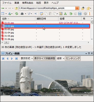Open the address path dropdown arrow
Image resolution: width=94 pixels, height=102 pixels.
[x=77, y=8]
